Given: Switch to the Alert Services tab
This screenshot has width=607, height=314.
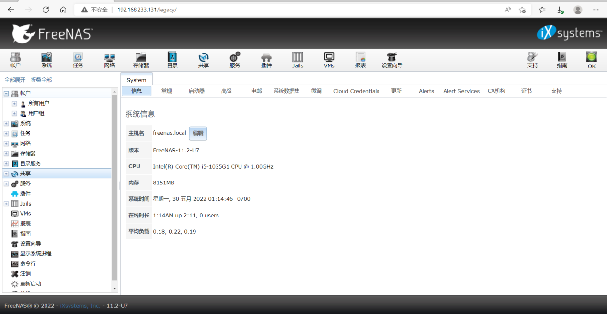Looking at the screenshot, I should (x=461, y=91).
